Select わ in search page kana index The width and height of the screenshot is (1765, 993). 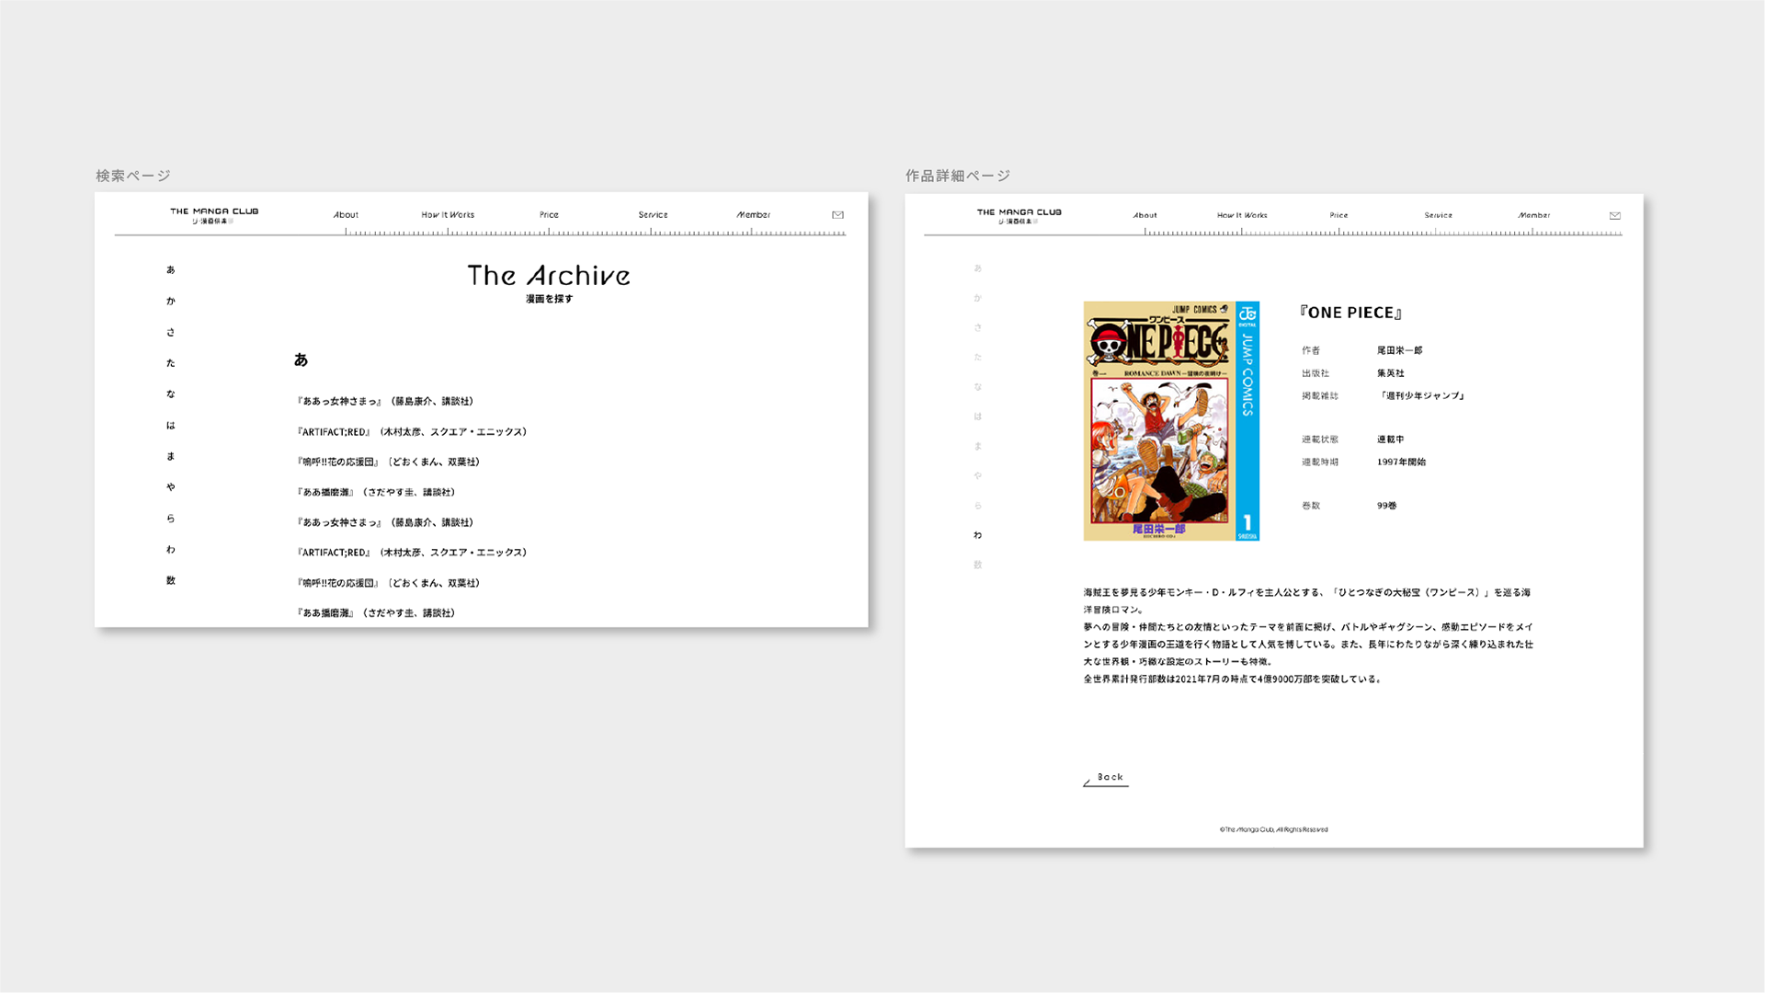pos(171,549)
